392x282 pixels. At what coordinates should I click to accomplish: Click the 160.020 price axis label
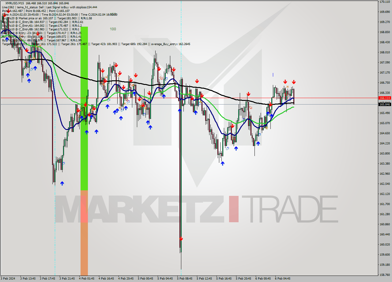384,245
